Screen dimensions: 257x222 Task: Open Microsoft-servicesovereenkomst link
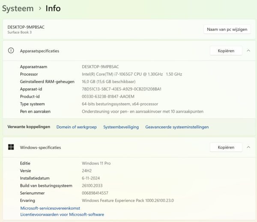click(50, 208)
